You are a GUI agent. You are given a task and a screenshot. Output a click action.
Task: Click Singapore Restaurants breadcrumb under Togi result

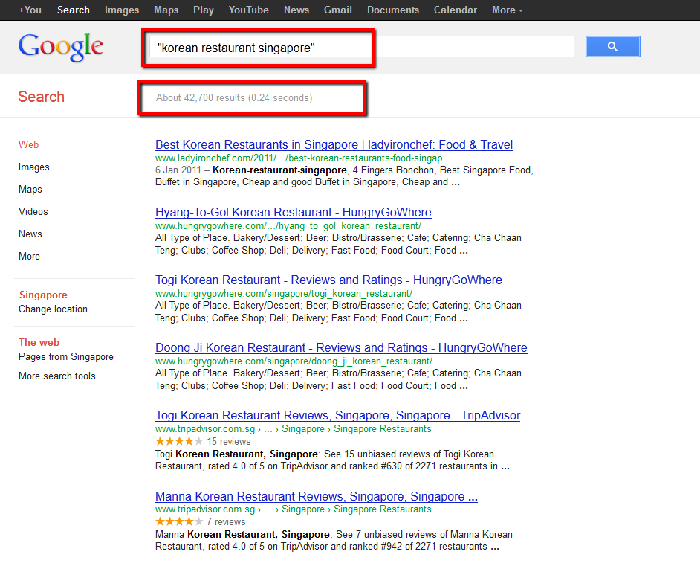[383, 429]
